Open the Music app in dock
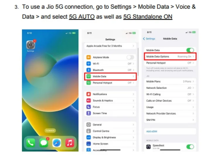This screenshot has width=211, height=161. pos(70,143)
